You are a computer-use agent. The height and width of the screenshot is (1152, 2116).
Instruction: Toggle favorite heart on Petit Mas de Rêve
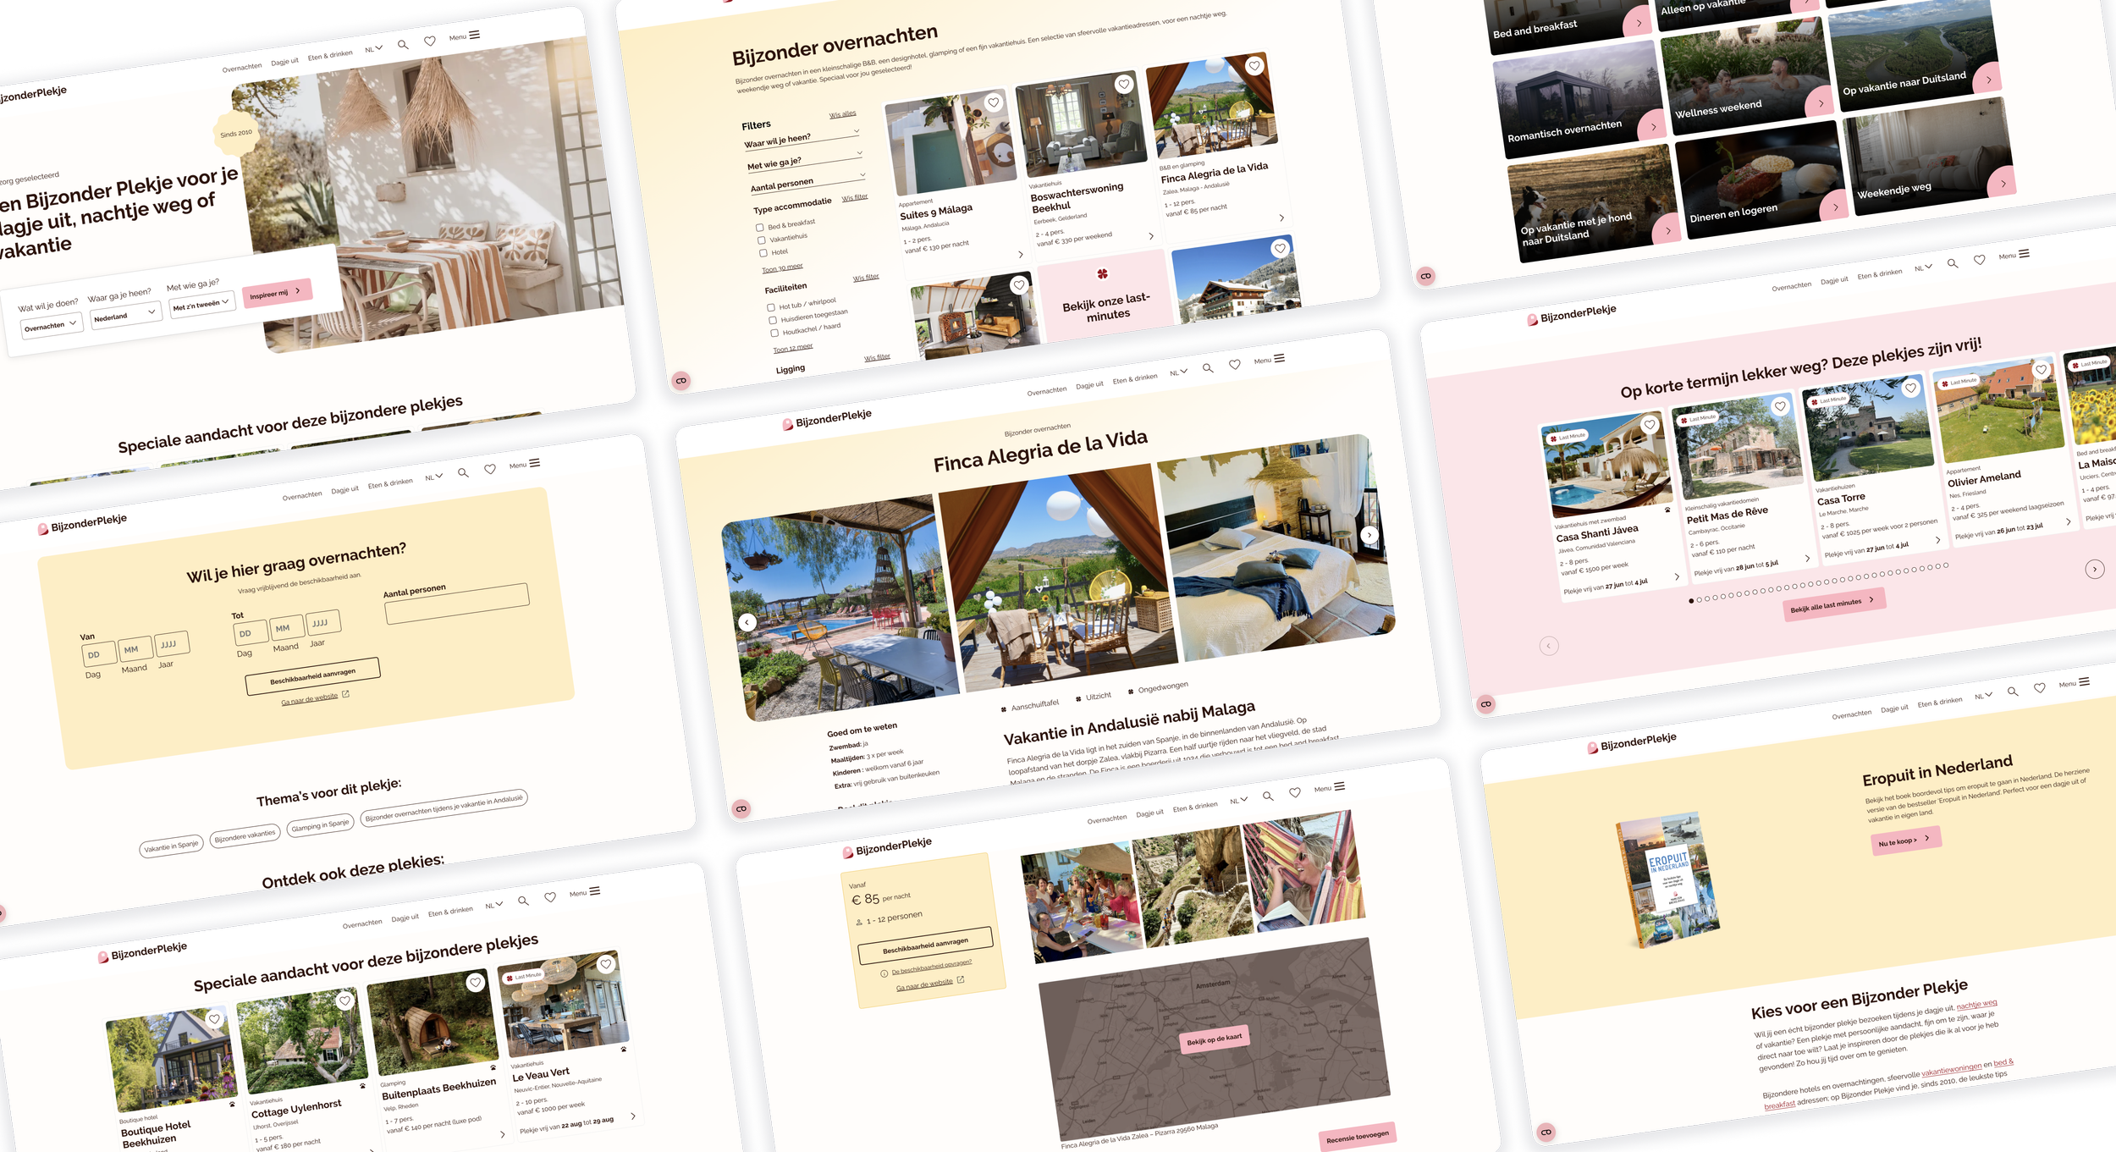(1780, 406)
